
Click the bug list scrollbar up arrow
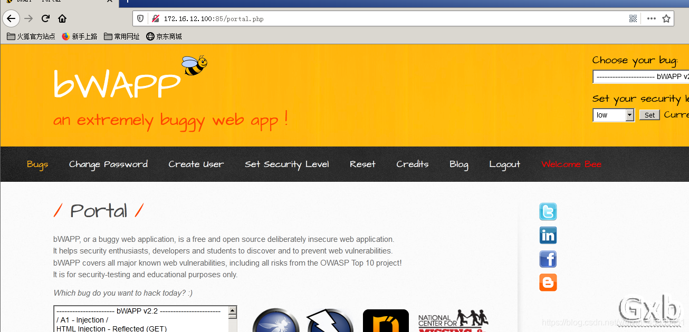coord(233,311)
